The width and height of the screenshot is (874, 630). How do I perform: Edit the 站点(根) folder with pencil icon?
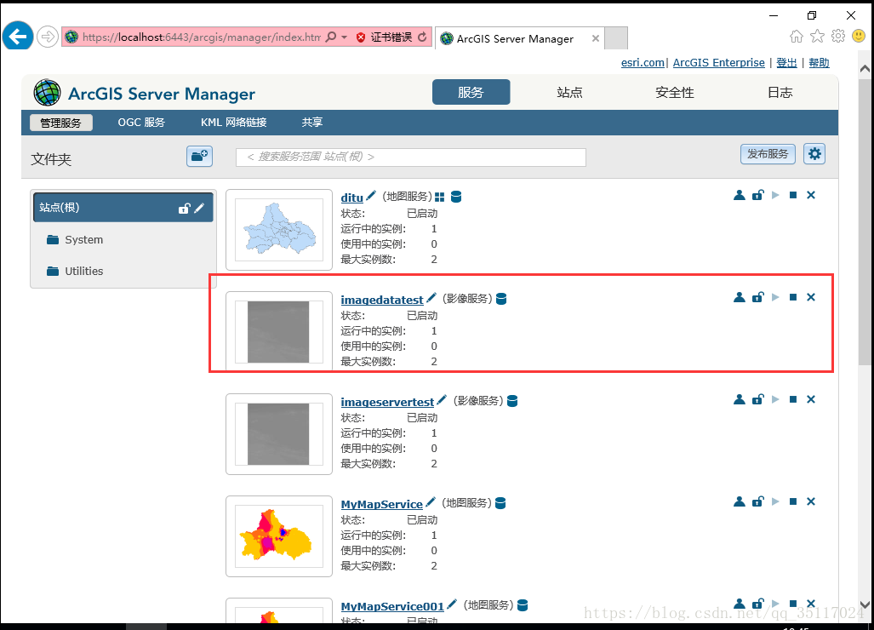(x=199, y=208)
